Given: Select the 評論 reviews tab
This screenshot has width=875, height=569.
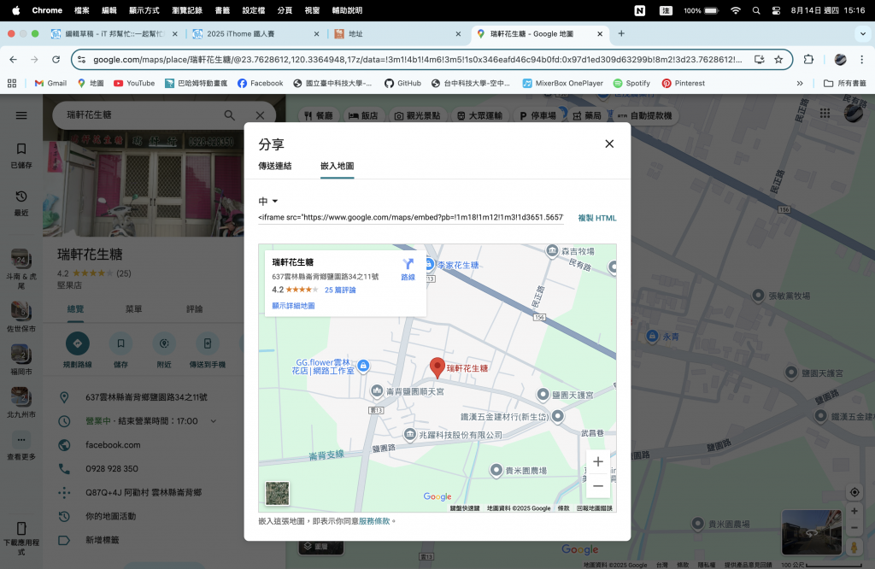Looking at the screenshot, I should click(x=194, y=309).
